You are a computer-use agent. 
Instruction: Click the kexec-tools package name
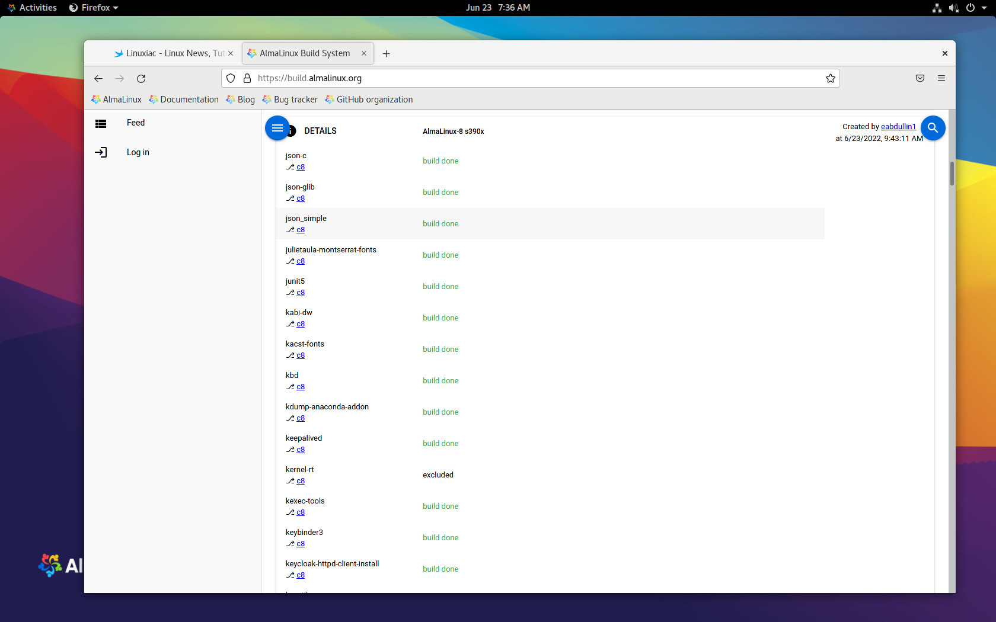[x=305, y=501]
